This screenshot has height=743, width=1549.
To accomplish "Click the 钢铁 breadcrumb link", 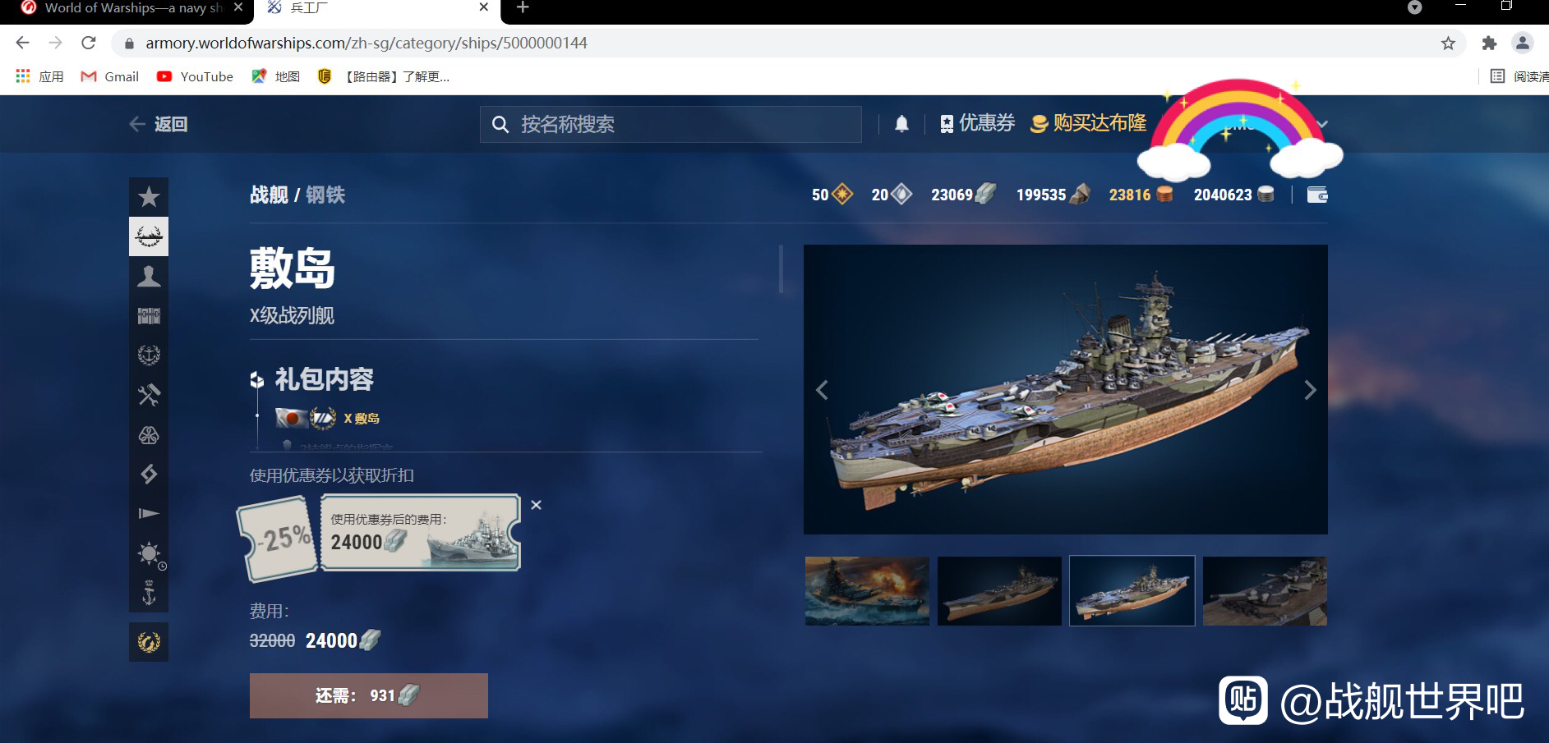I will coord(325,195).
